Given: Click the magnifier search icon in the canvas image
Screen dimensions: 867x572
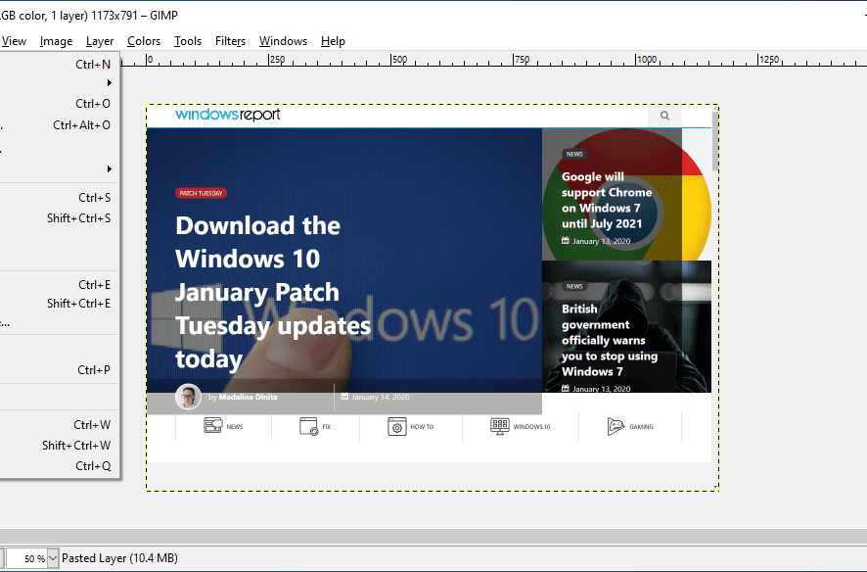Looking at the screenshot, I should point(664,116).
